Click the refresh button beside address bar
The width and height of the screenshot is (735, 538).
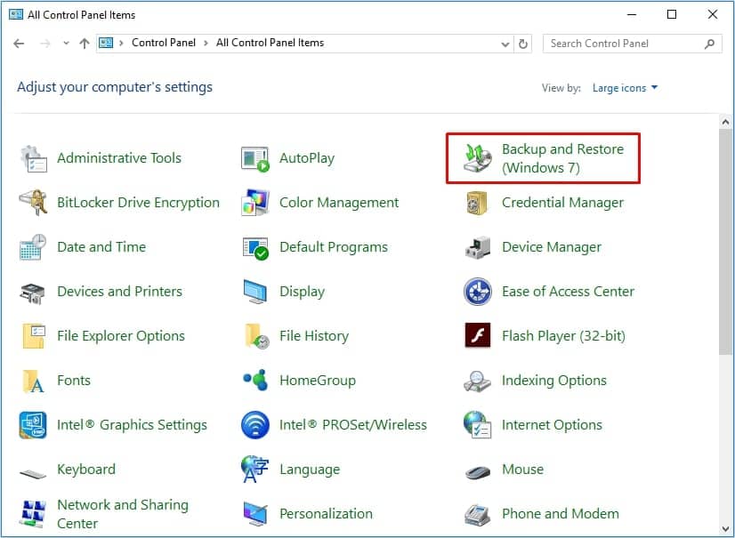click(523, 44)
